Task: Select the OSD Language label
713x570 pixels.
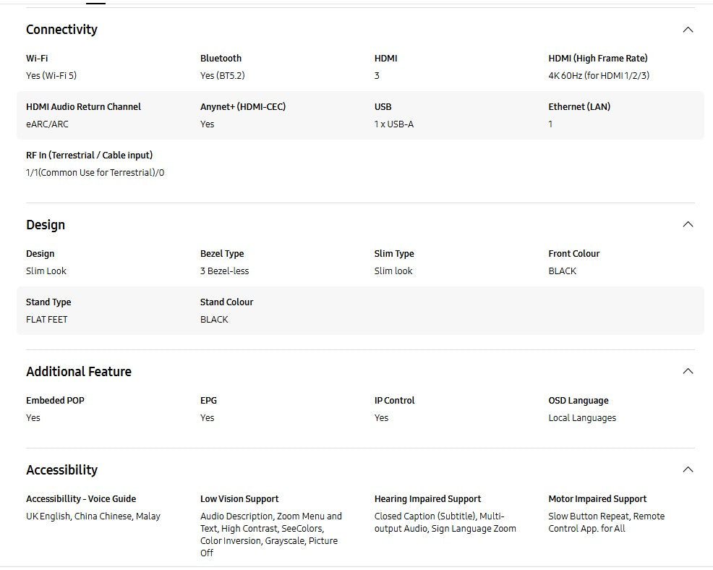Action: pyautogui.click(x=578, y=401)
